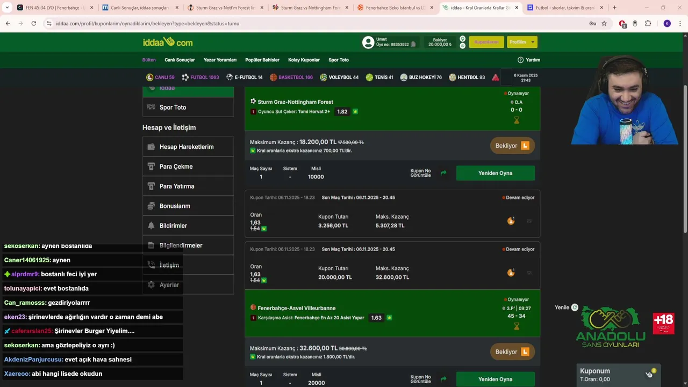The width and height of the screenshot is (688, 387).
Task: Click the envelope icon on 20.000,00 TL coupon row
Action: click(x=529, y=273)
